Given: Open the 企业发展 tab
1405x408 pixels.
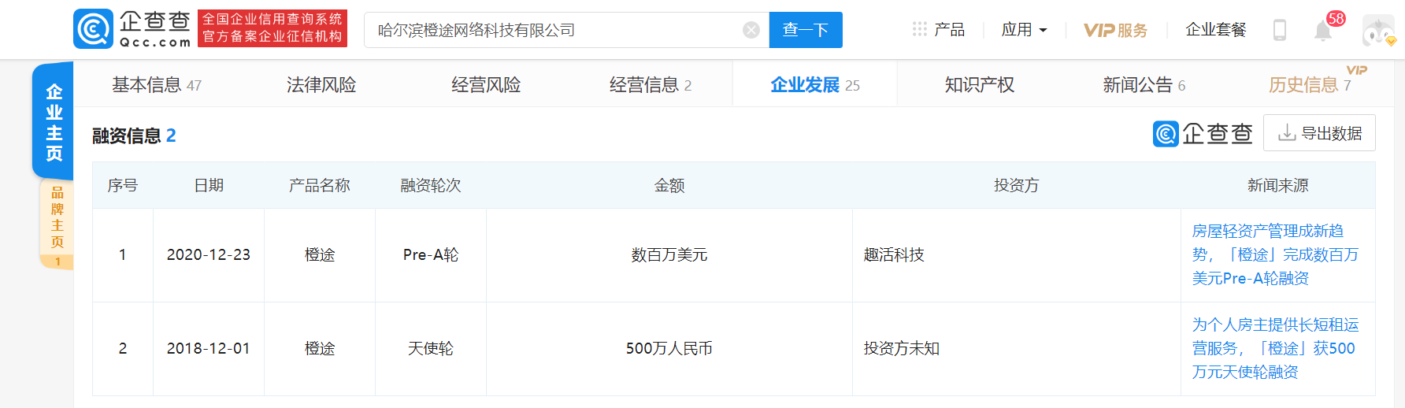Looking at the screenshot, I should pyautogui.click(x=814, y=85).
